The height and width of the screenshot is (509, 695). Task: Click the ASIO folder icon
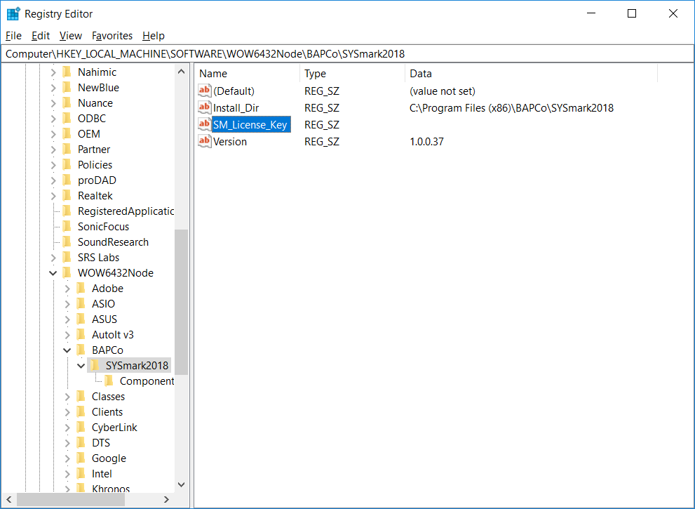tap(81, 303)
